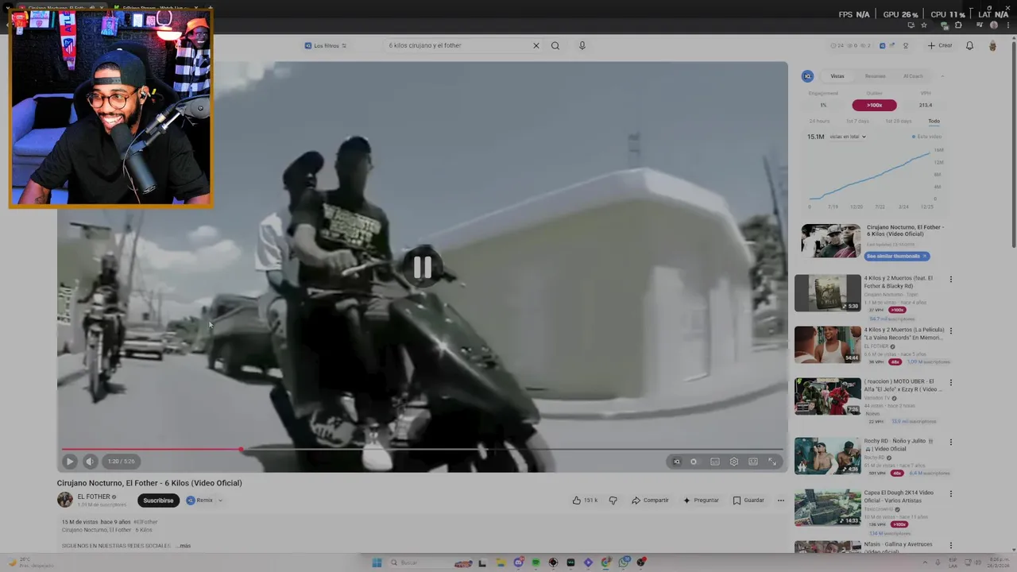Viewport: 1017px width, 572px height.
Task: Expand description with '...más'
Action: (184, 546)
